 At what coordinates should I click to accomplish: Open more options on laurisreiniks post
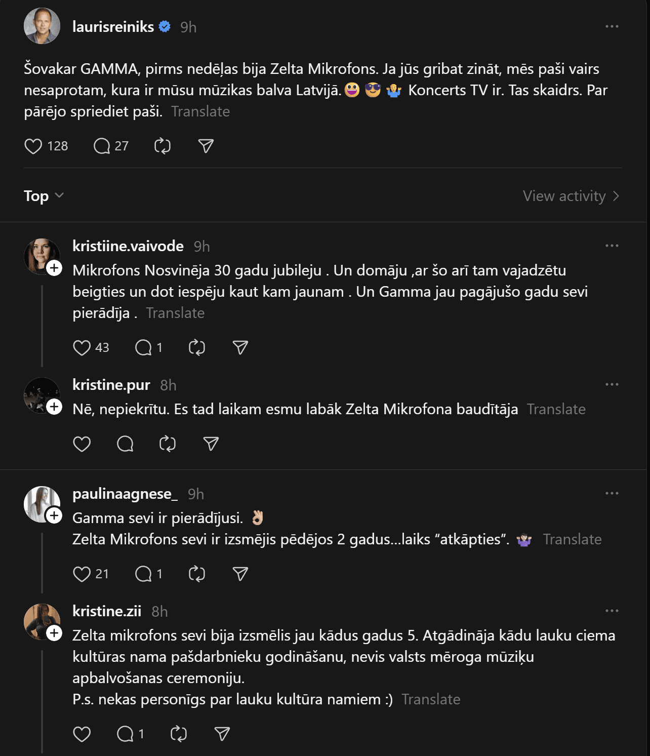pos(612,27)
